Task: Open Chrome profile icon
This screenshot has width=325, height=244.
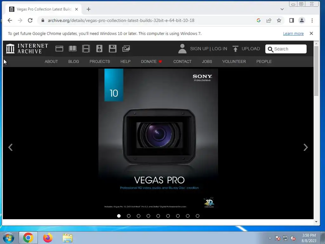Action: point(302,20)
